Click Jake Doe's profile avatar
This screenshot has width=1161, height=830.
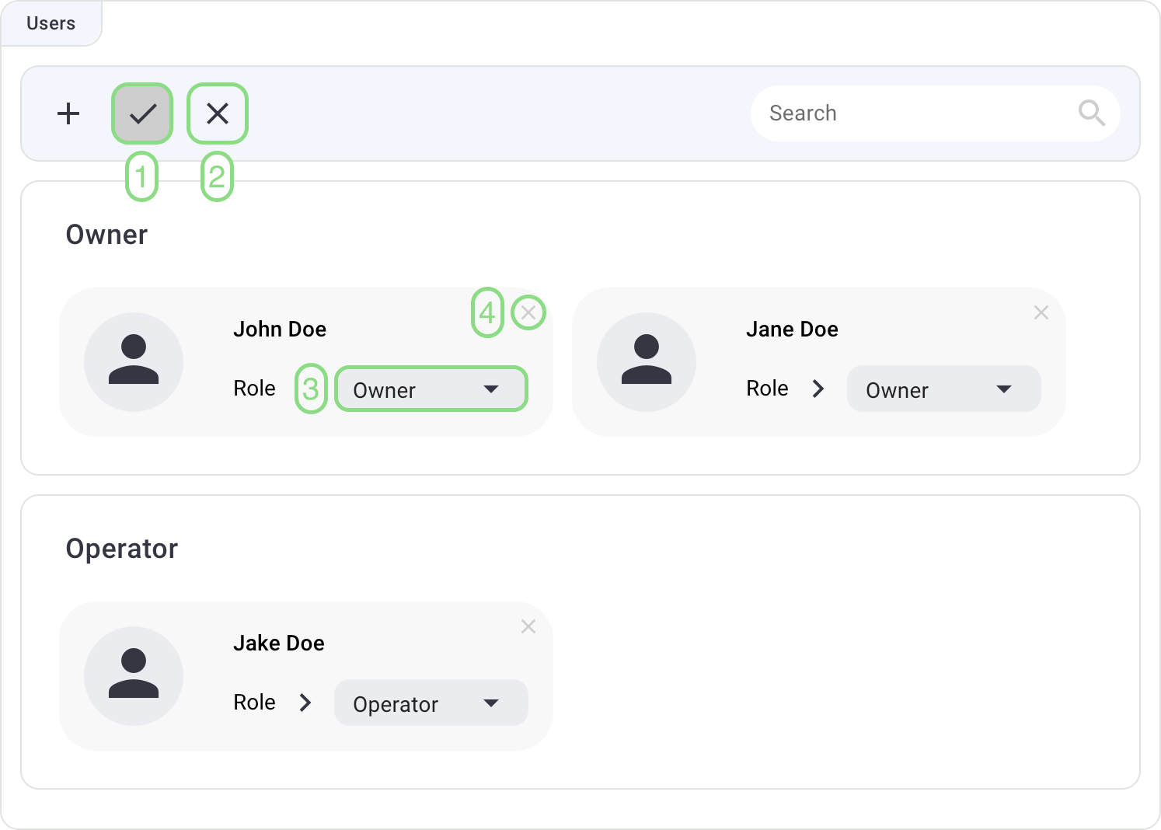(134, 675)
